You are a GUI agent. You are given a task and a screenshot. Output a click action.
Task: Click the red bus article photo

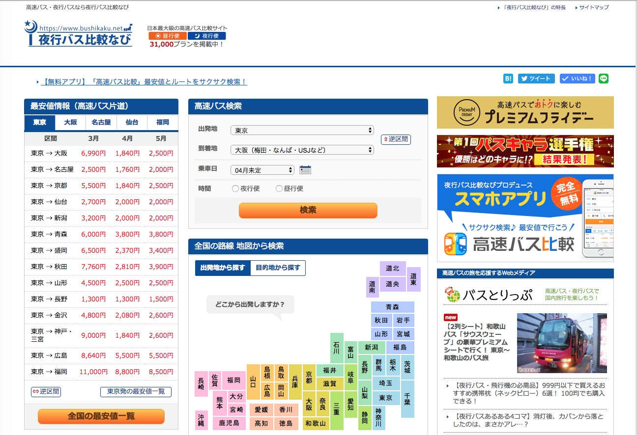[562, 343]
